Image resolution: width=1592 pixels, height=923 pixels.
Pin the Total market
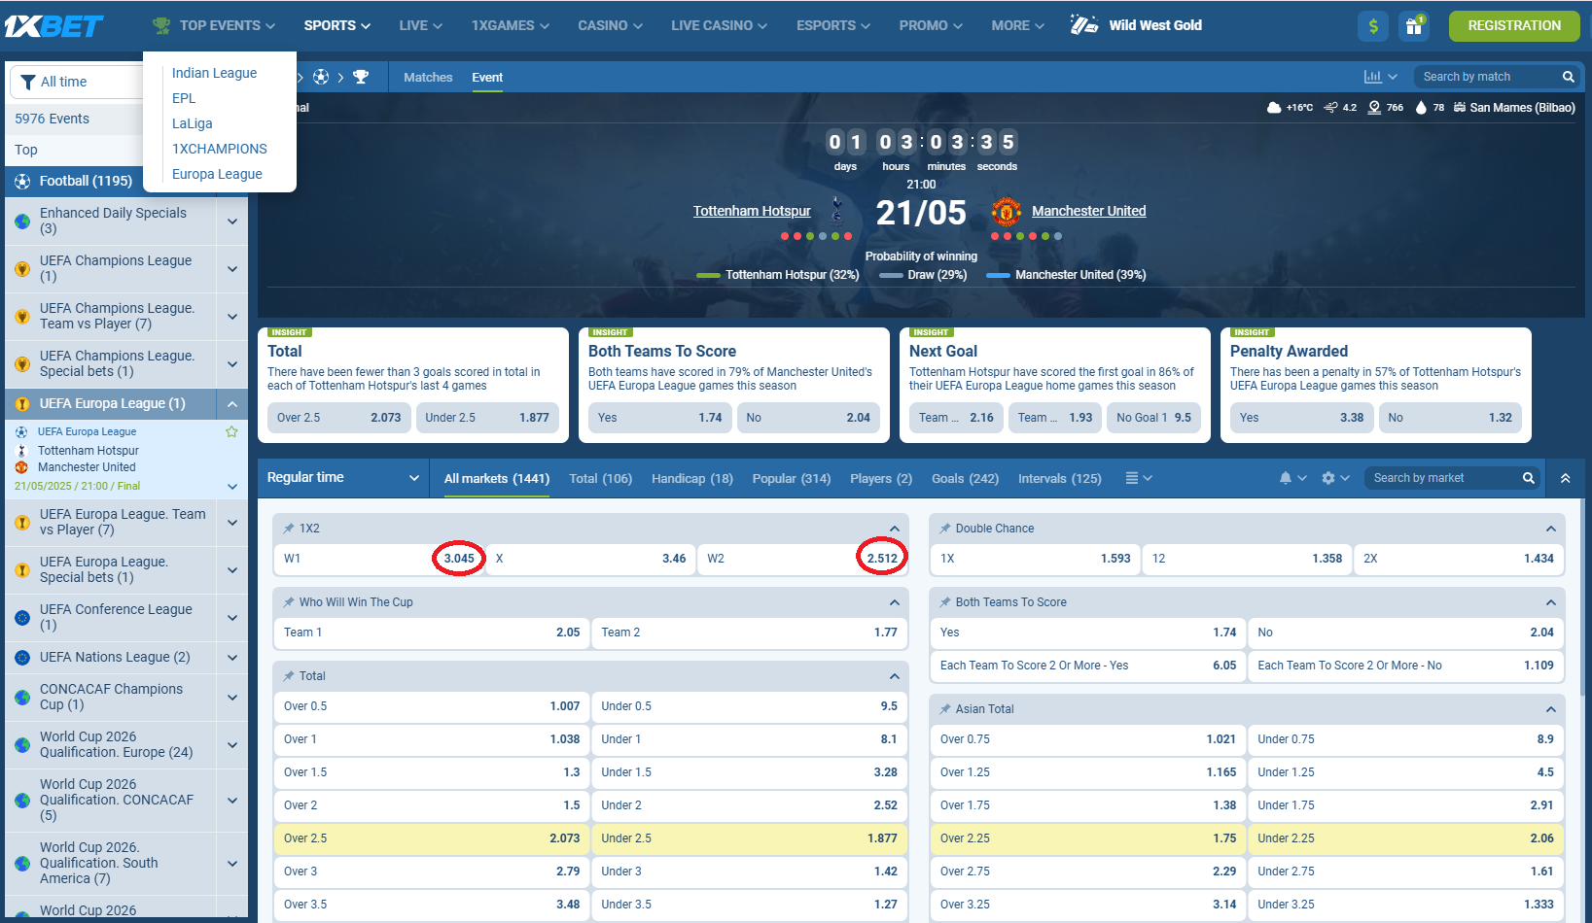pyautogui.click(x=289, y=676)
